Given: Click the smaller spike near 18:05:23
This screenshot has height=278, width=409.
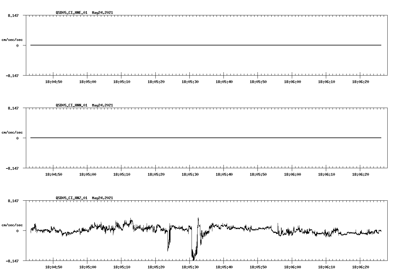Looking at the screenshot, I should coord(169,244).
